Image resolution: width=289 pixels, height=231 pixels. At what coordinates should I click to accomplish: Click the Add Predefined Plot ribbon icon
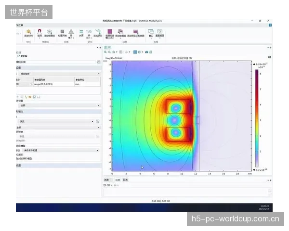(x=136, y=31)
